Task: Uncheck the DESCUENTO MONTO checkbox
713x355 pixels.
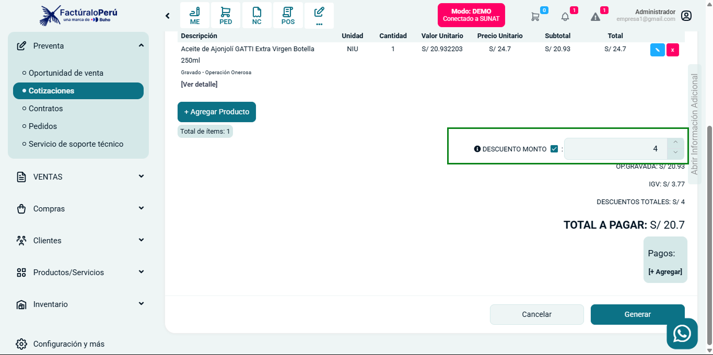Action: point(554,149)
